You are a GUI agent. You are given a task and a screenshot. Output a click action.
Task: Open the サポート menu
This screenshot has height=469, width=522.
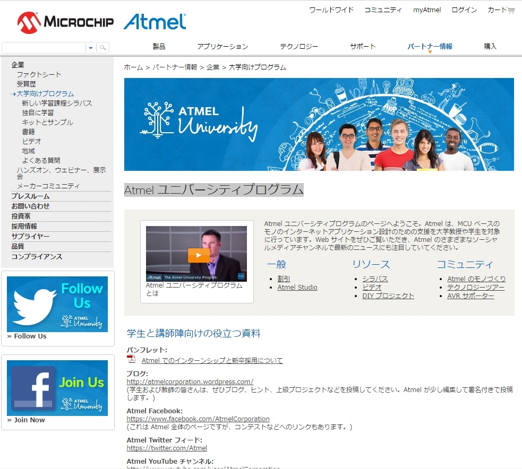363,47
